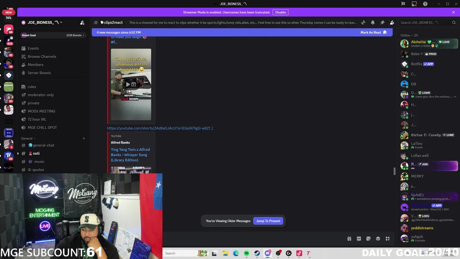460x259 pixels.
Task: Select member yeddistreams
Action: 429,228
